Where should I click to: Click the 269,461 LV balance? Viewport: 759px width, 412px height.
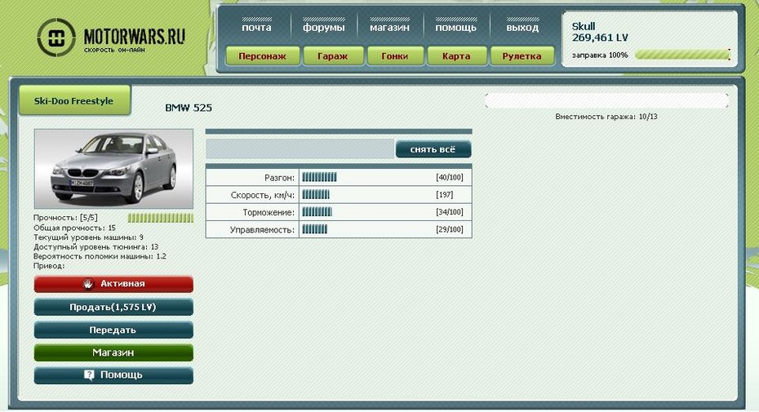(600, 38)
